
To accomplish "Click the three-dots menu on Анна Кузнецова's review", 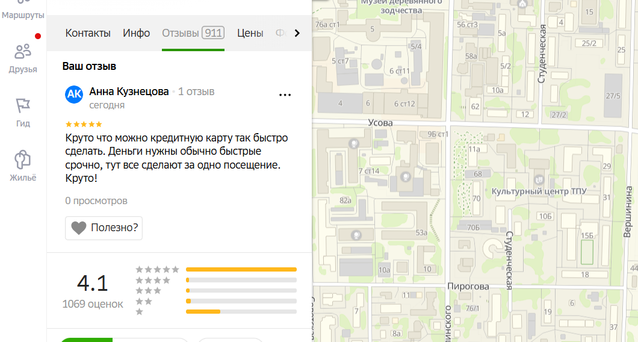I will tap(285, 95).
